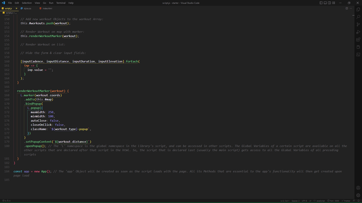The width and height of the screenshot is (362, 203).
Task: Switch to the style.css tab
Action: pyautogui.click(x=26, y=8)
